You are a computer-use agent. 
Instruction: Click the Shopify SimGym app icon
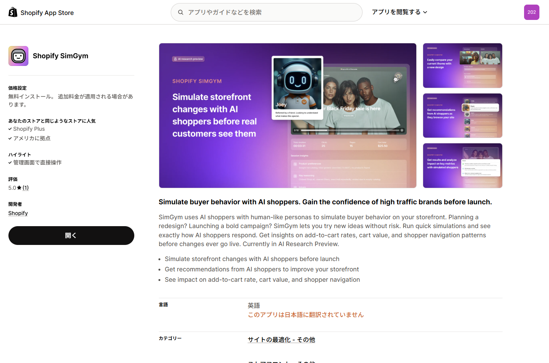click(x=18, y=56)
